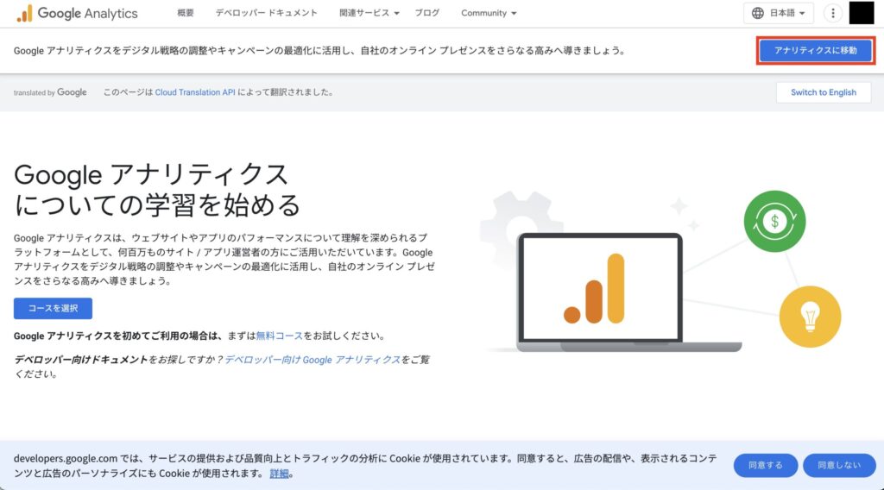Click the Switch to English button
Image resolution: width=884 pixels, height=490 pixels.
click(x=823, y=92)
